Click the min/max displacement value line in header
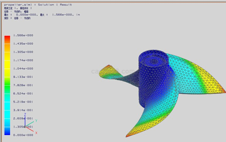 [42, 15]
